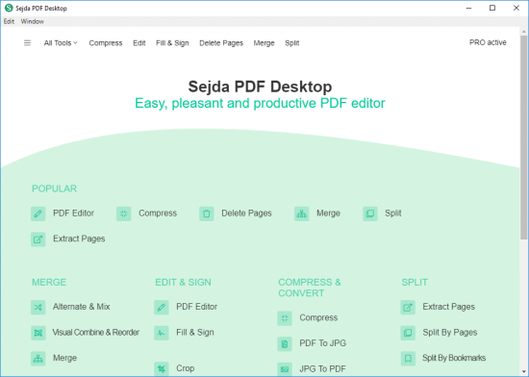Click the Split icon under Popular
Screen dimensions: 529x377
pyautogui.click(x=370, y=214)
